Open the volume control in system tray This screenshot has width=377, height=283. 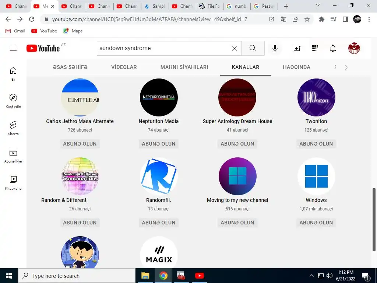[x=330, y=276]
